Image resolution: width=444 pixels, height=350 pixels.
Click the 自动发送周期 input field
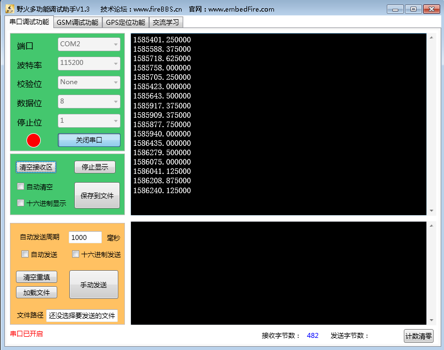85,237
